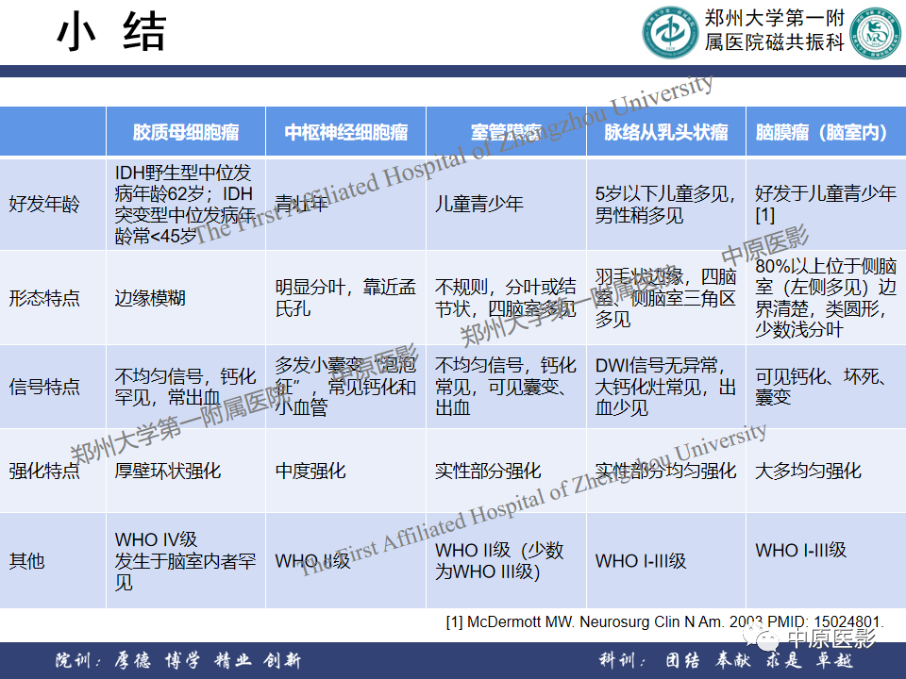The height and width of the screenshot is (679, 906).
Task: Click the 形态特点 row label
Action: pyautogui.click(x=44, y=298)
